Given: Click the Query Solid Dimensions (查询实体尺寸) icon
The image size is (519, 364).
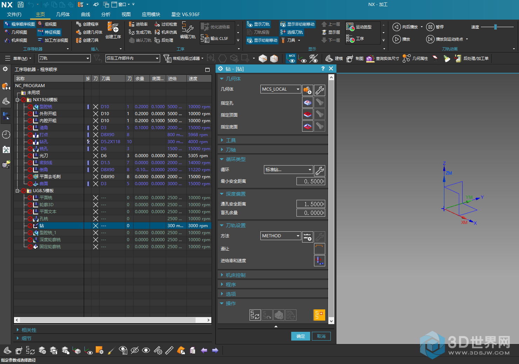Looking at the screenshot, I should click(x=370, y=58).
